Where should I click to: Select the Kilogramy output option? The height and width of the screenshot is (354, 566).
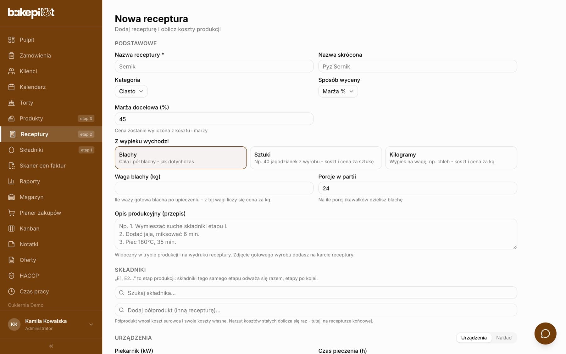(451, 158)
